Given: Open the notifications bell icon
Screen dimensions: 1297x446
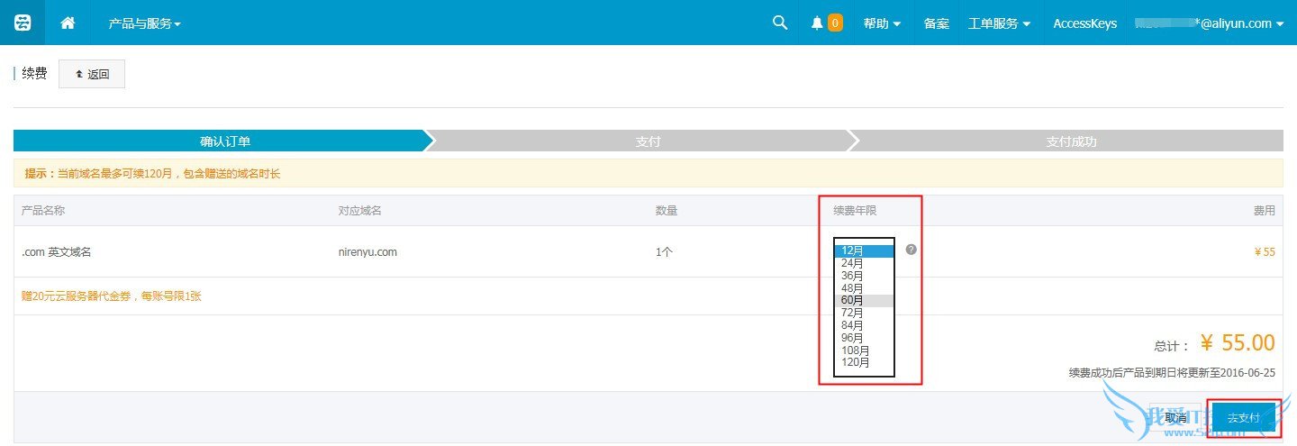Looking at the screenshot, I should coord(817,23).
